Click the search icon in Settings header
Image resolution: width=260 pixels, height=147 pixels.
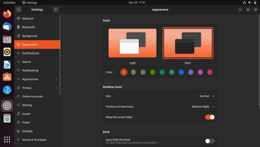[x=19, y=10]
